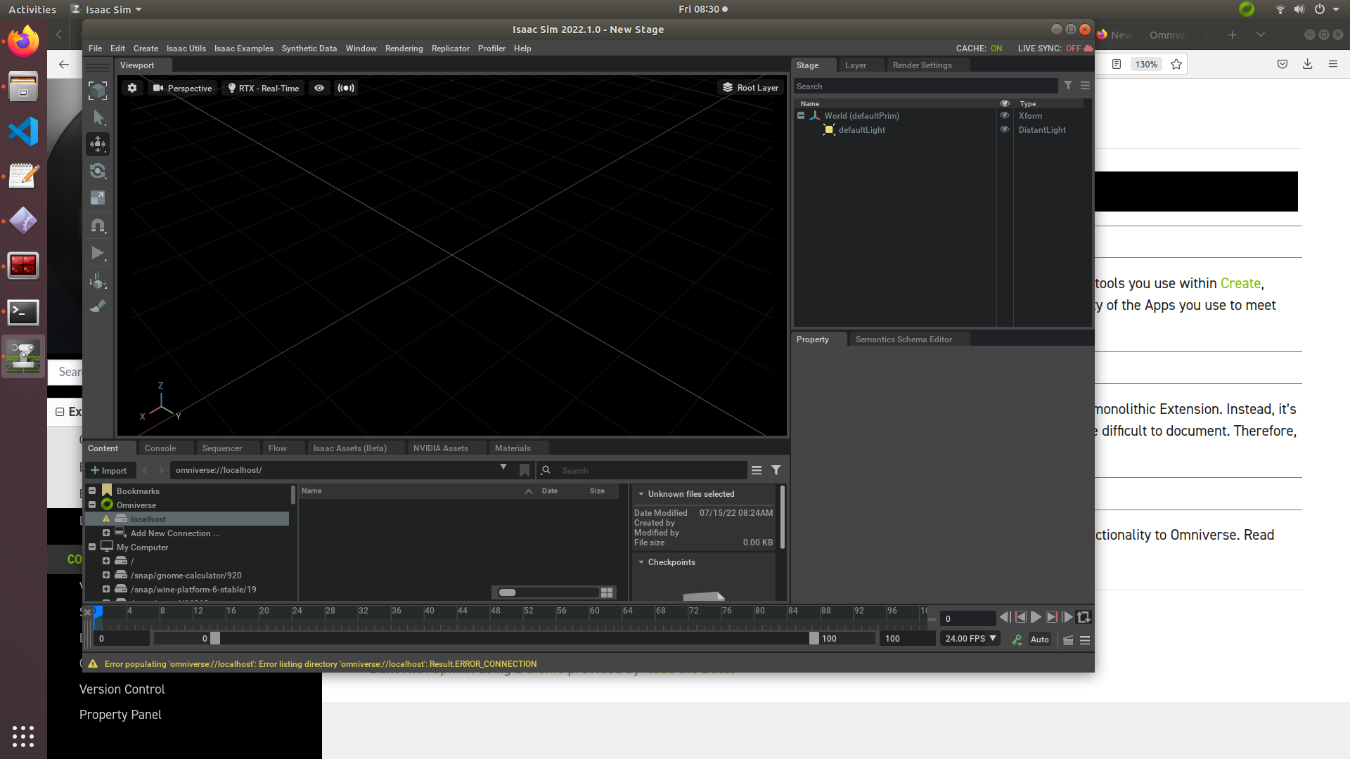
Task: Click the RTX - Real-Time renderer button
Action: tap(264, 88)
